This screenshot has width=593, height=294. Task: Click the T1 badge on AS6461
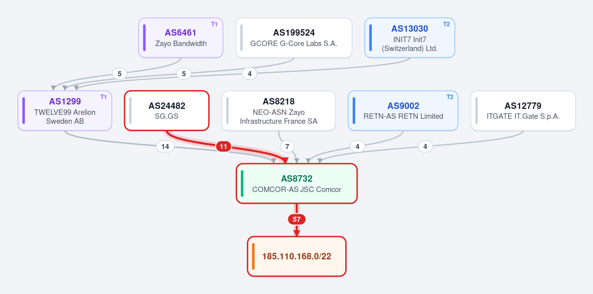(215, 24)
